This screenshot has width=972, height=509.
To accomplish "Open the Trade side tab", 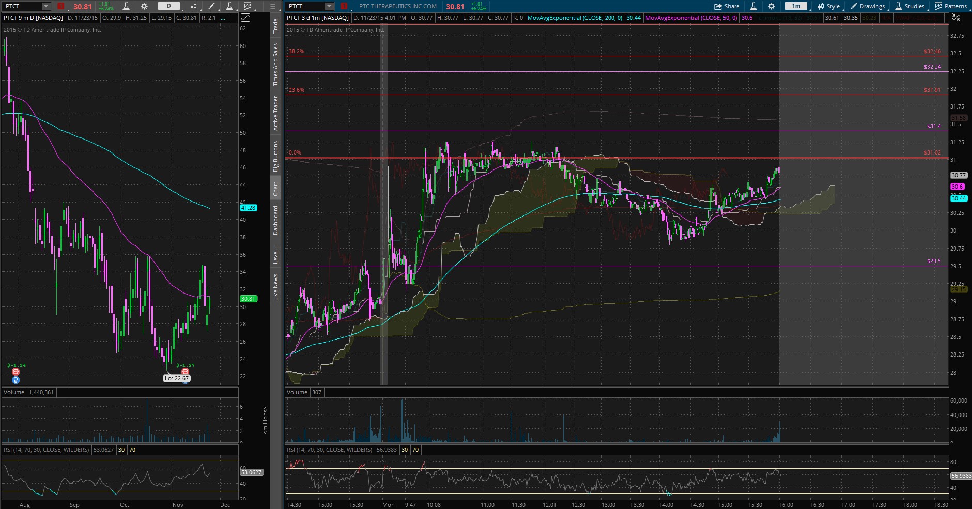I will click(275, 26).
